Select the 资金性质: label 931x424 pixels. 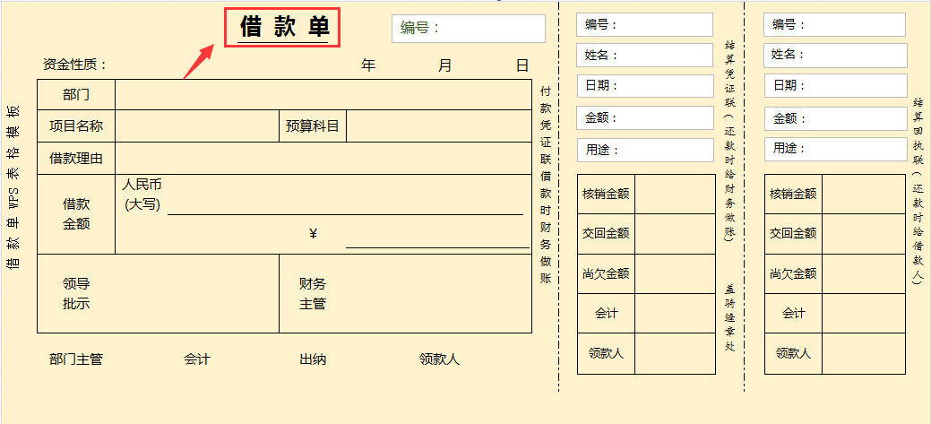[x=74, y=65]
